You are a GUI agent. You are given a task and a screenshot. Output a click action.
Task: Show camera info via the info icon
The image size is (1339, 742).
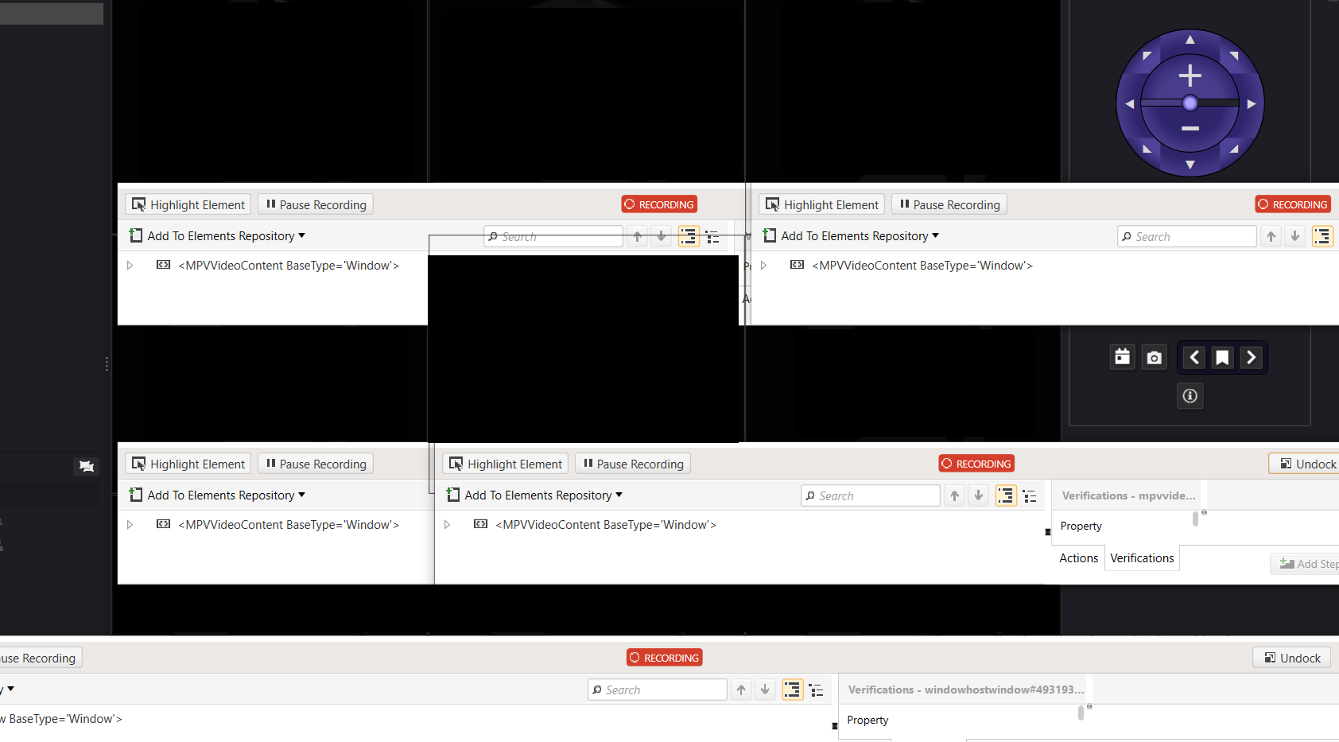(x=1190, y=396)
